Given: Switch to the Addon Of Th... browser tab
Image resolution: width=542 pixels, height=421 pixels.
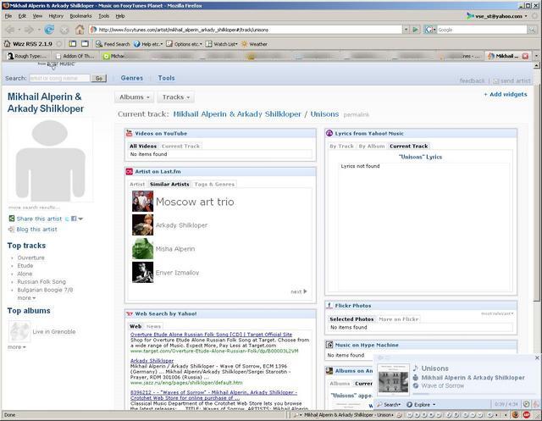Looking at the screenshot, I should (75, 56).
